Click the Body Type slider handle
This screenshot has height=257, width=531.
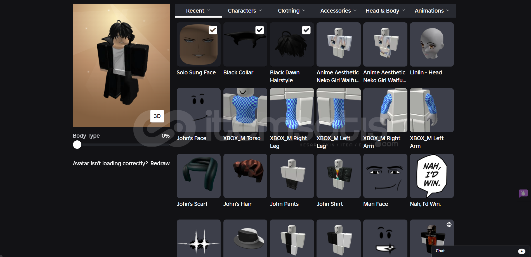tap(77, 145)
